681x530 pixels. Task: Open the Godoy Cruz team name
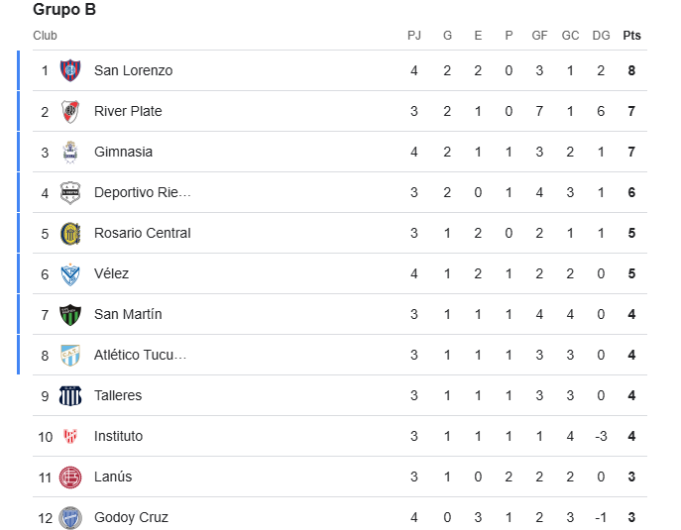click(x=131, y=517)
